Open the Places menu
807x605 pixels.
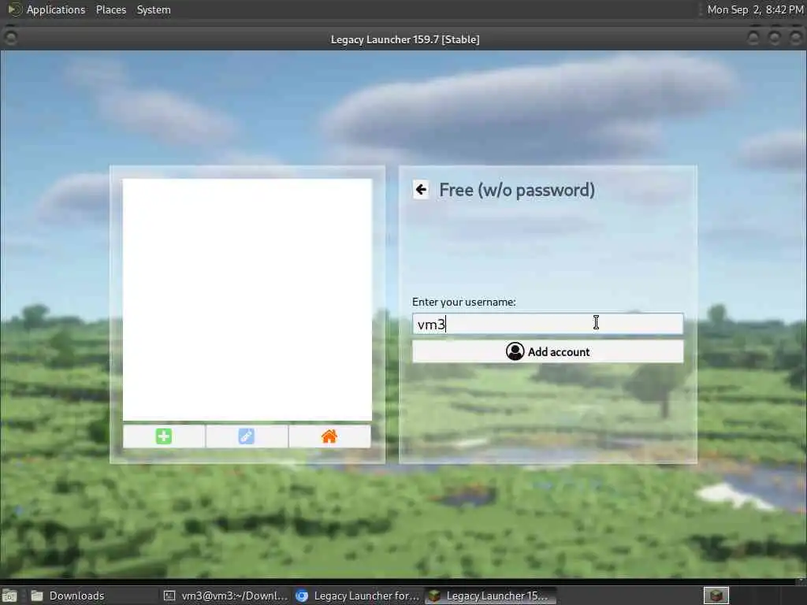click(111, 9)
